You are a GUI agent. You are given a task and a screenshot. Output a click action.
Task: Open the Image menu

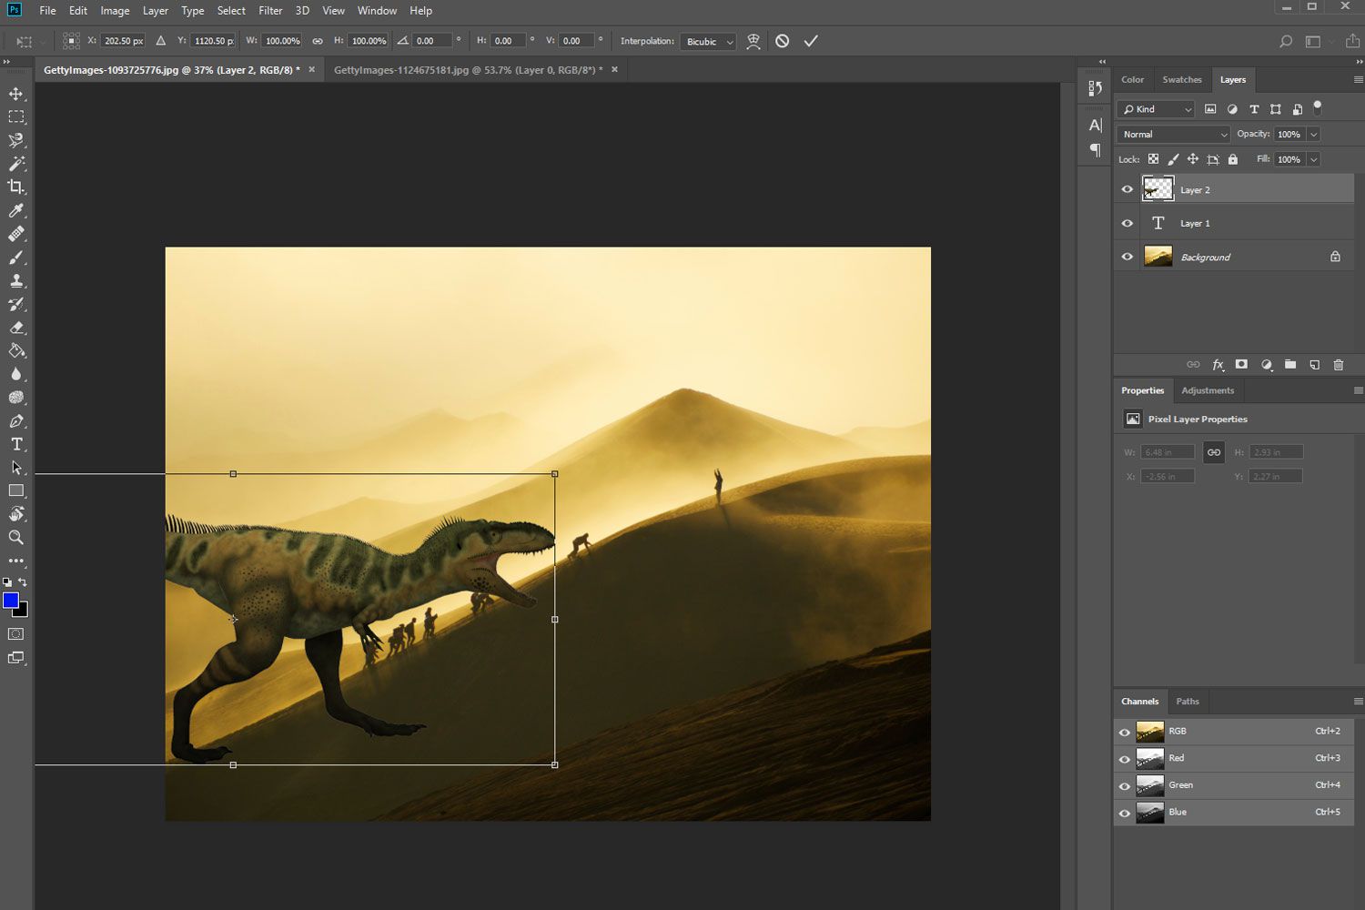coord(115,11)
